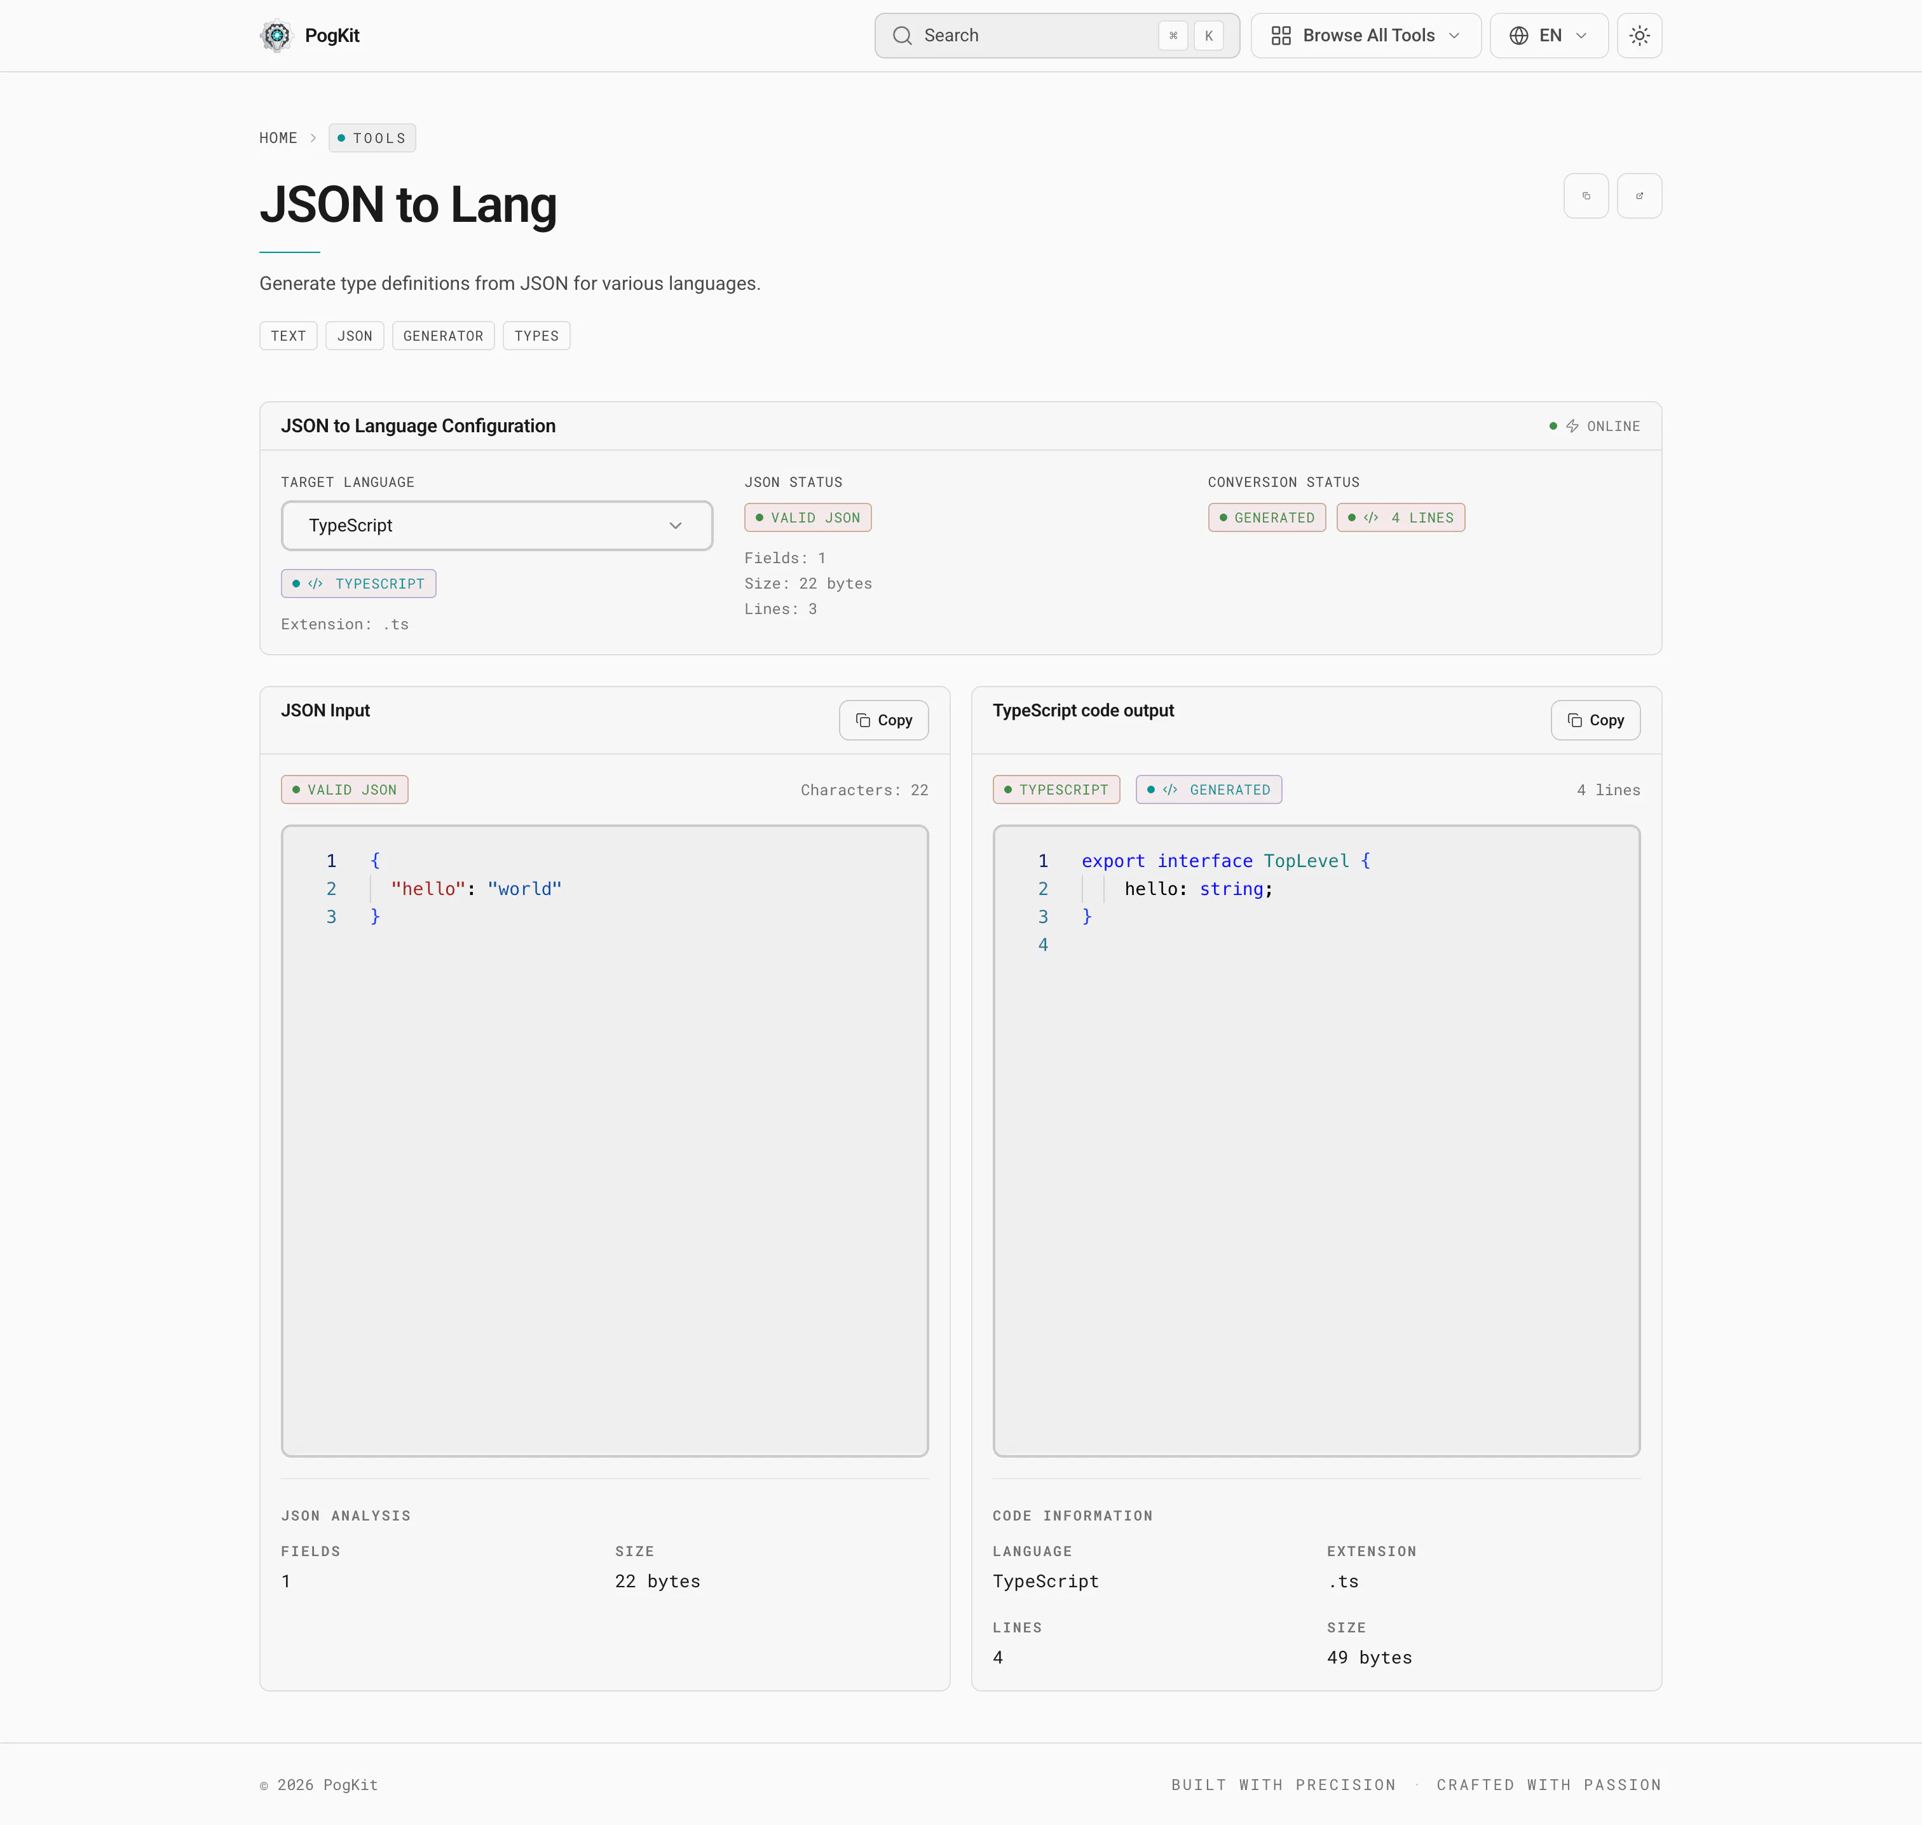Click the VALID JSON badge in JSON Input panel

[344, 790]
